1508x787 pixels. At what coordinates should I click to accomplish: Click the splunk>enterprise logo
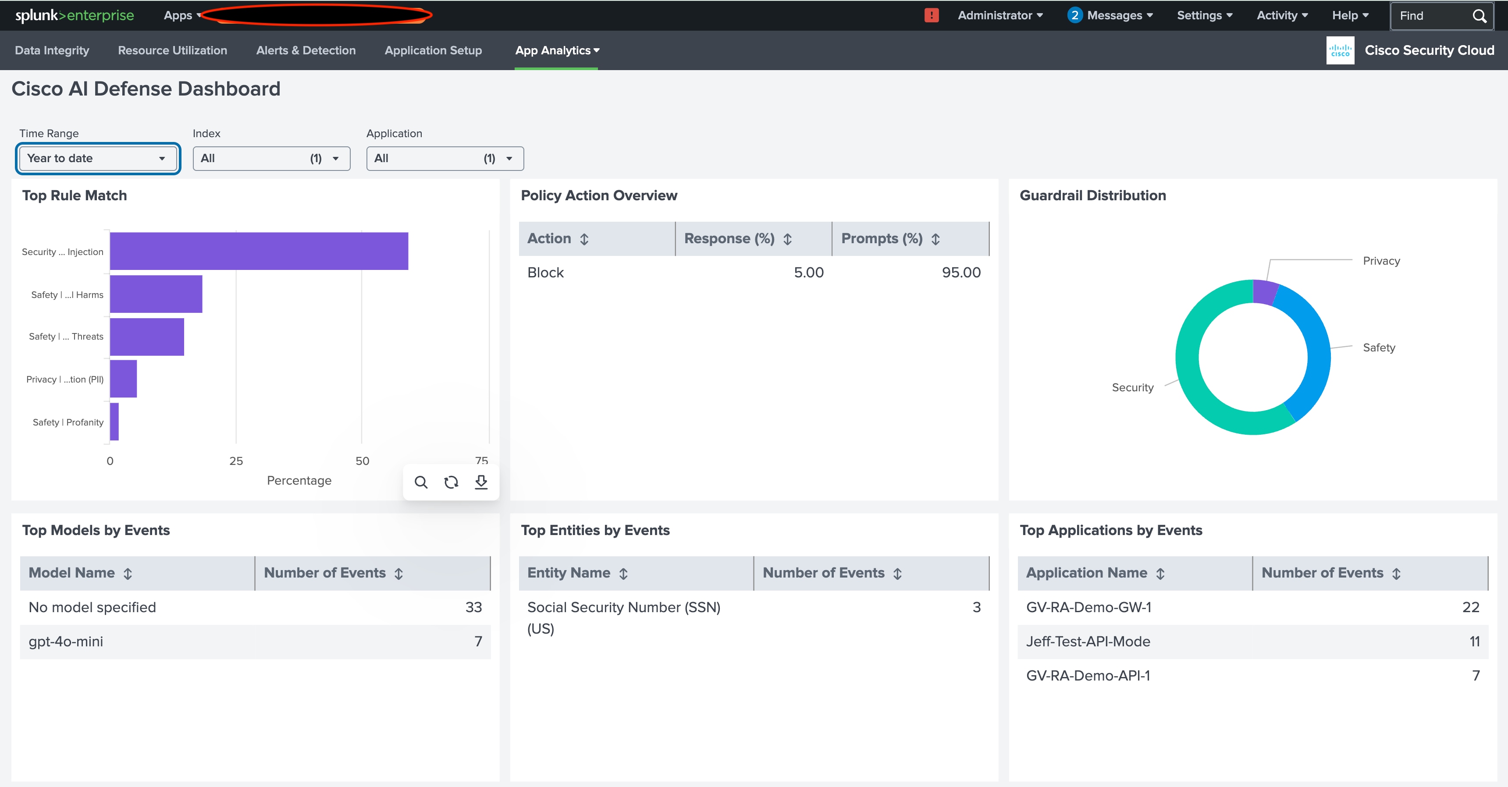click(75, 15)
